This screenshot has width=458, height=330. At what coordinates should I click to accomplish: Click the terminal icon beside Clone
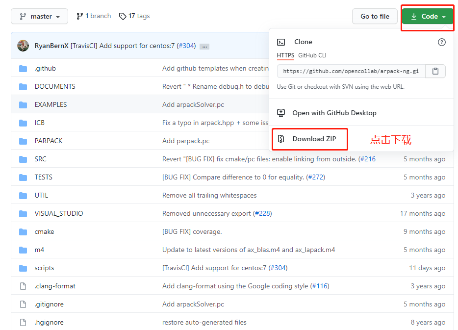(281, 42)
